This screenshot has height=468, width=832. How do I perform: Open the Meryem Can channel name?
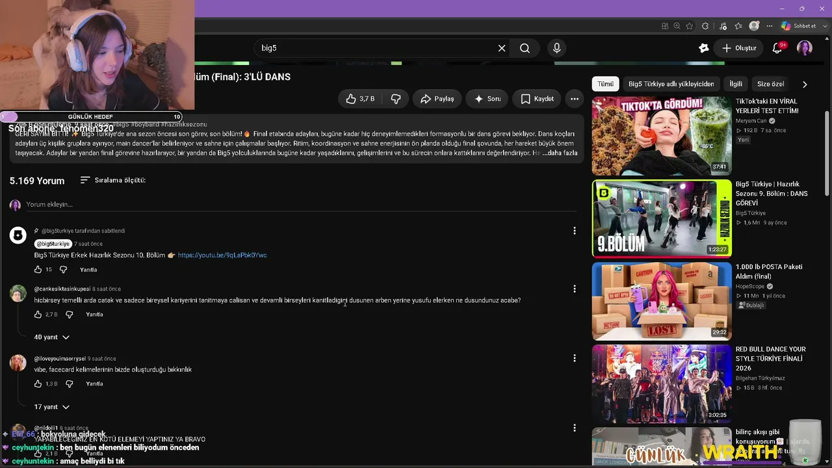pyautogui.click(x=751, y=121)
